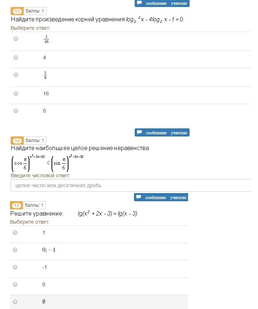Choose answer 4 in question 13
The width and height of the screenshot is (258, 309).
pos(16,57)
